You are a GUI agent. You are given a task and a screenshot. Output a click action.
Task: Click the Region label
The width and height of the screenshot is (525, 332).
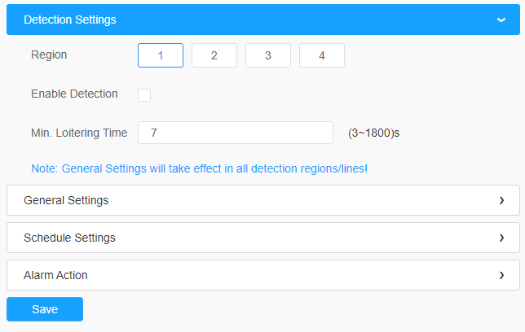coord(49,55)
